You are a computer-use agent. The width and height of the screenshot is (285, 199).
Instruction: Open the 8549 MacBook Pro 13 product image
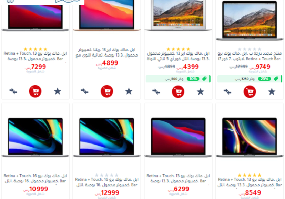[x=250, y=137]
